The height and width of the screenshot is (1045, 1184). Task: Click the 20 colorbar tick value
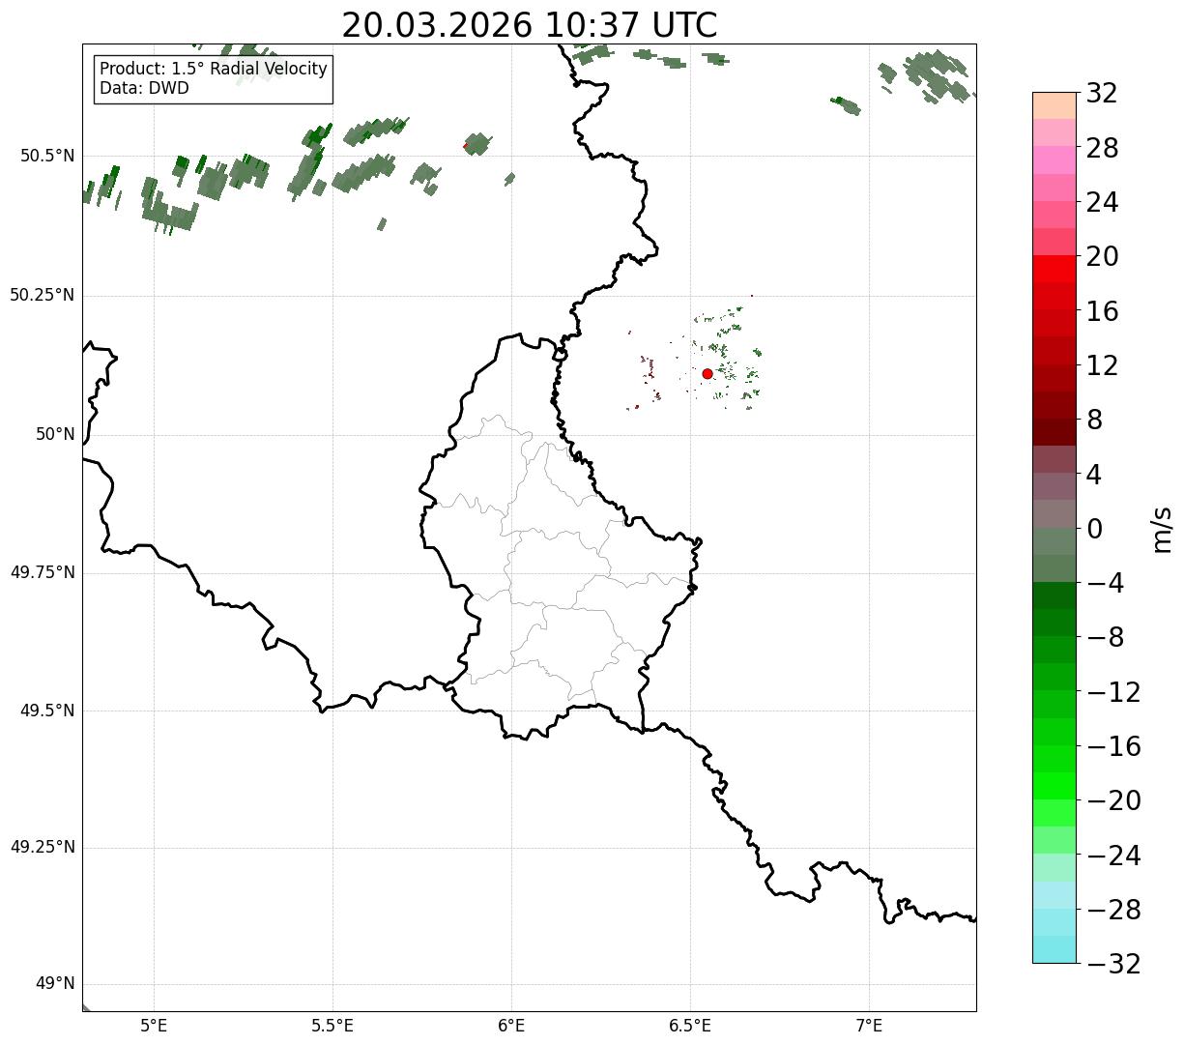pos(1102,257)
